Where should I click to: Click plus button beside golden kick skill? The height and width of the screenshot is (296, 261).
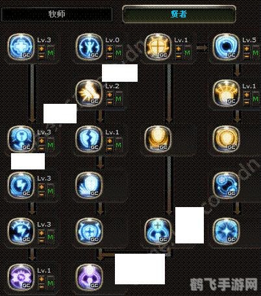pos(110,95)
